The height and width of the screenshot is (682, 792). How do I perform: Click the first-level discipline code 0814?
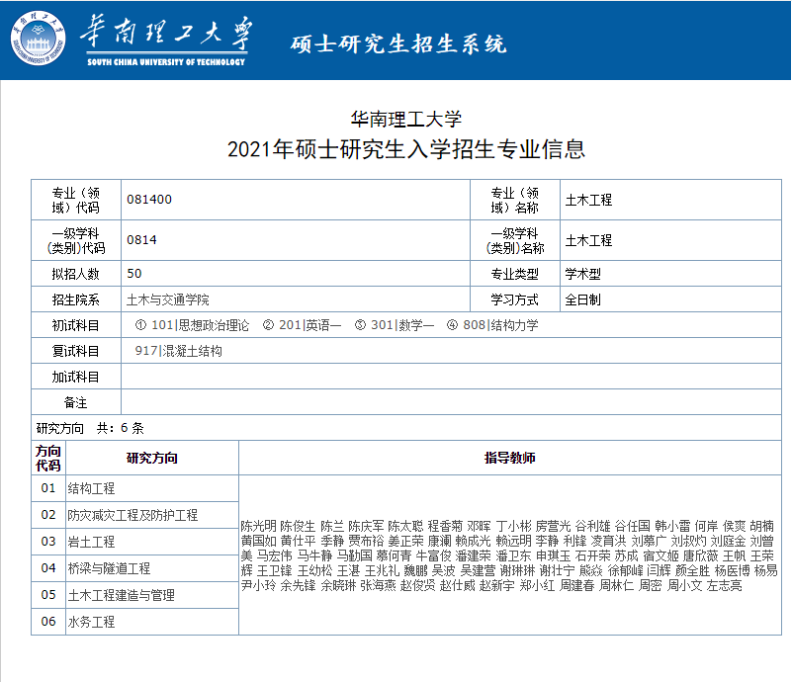[x=141, y=240]
